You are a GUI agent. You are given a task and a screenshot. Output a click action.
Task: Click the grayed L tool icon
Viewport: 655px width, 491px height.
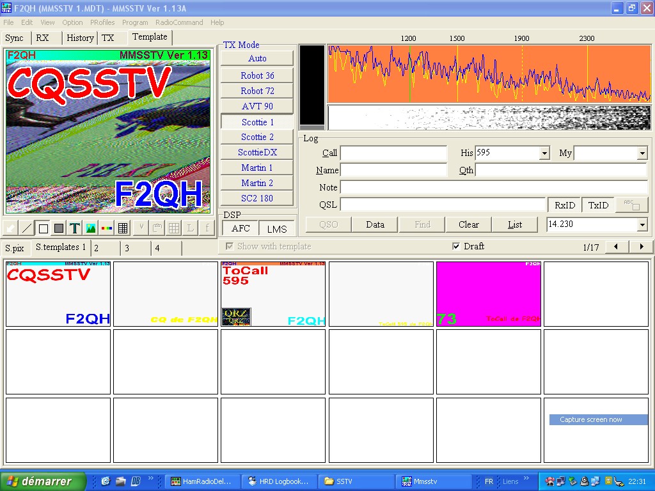(x=190, y=228)
